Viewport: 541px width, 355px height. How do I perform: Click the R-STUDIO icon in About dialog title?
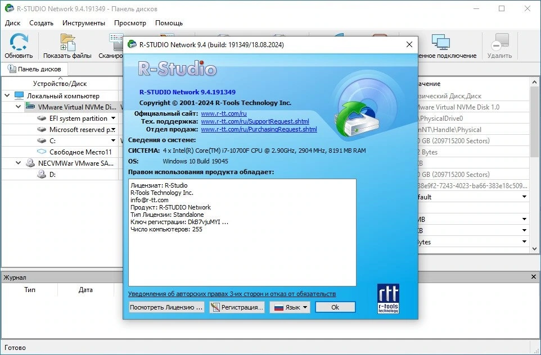tap(132, 44)
